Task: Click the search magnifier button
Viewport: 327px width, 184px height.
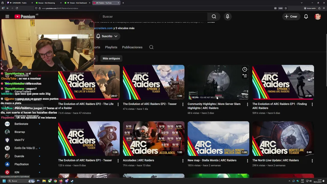Action: (x=214, y=17)
